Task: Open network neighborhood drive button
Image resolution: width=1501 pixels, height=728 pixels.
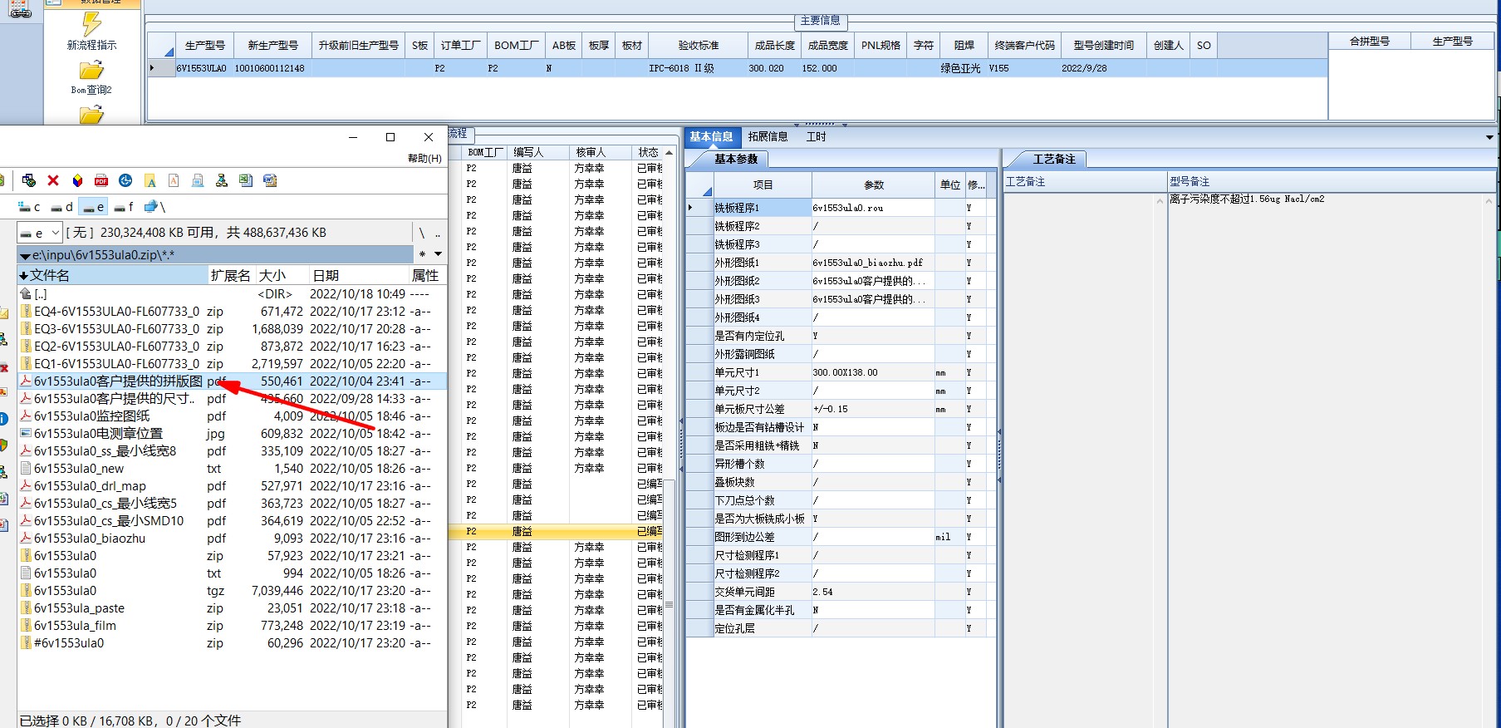Action: (x=155, y=207)
